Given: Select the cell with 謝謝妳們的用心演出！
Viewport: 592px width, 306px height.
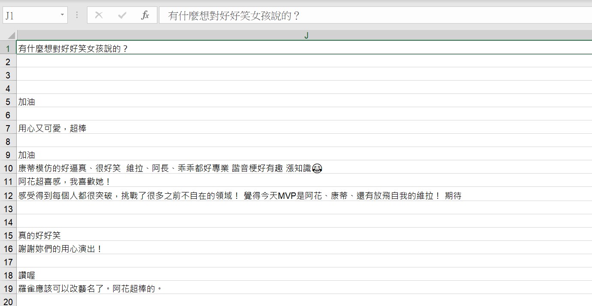Looking at the screenshot, I should 60,249.
